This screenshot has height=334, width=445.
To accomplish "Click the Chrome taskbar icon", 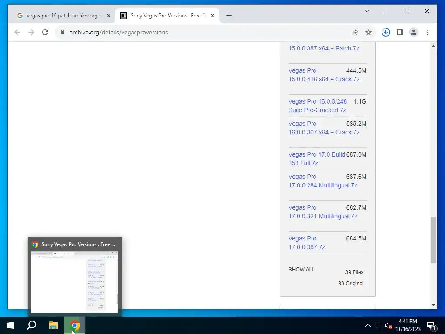I will [x=75, y=325].
